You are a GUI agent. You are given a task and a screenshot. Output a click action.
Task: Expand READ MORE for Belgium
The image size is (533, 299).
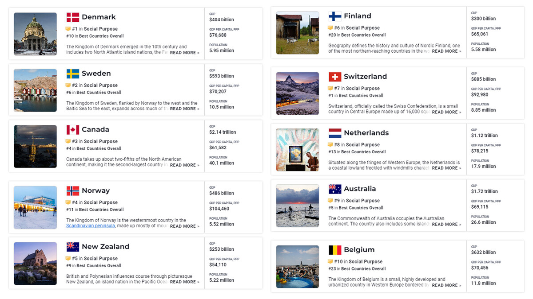click(x=446, y=285)
